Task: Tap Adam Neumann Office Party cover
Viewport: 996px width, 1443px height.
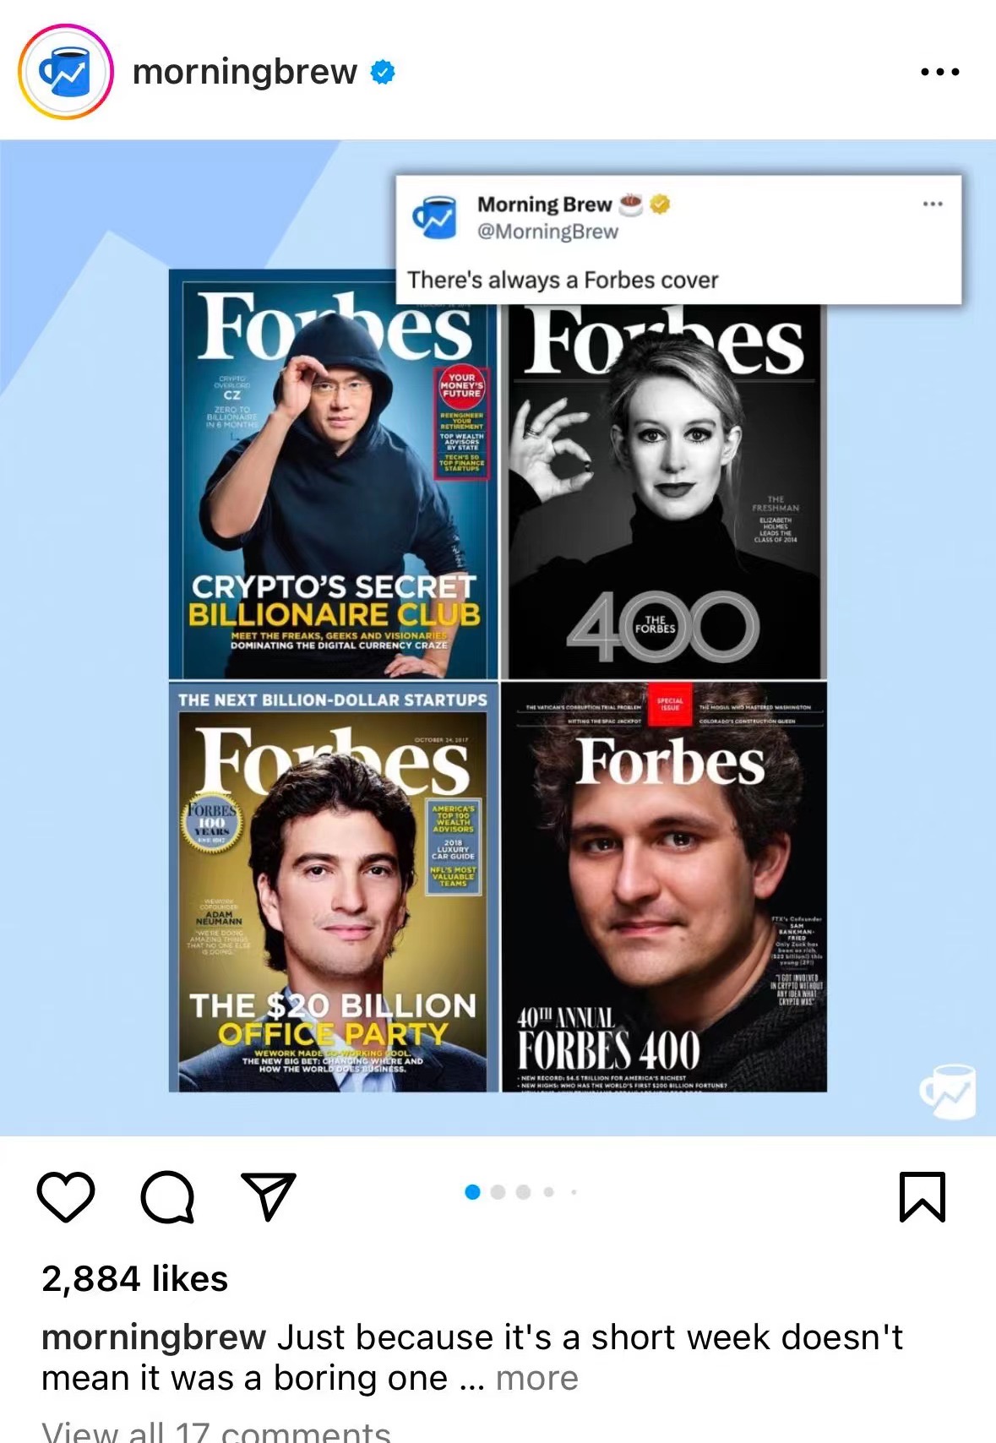Action: (x=333, y=887)
